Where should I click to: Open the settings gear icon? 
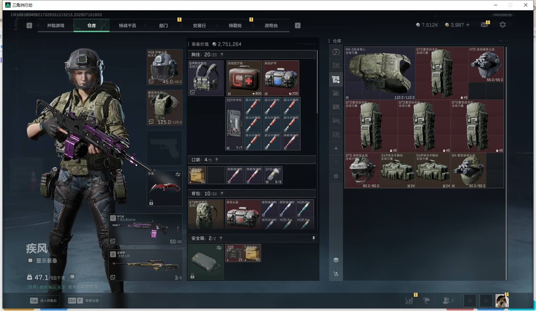[x=502, y=25]
